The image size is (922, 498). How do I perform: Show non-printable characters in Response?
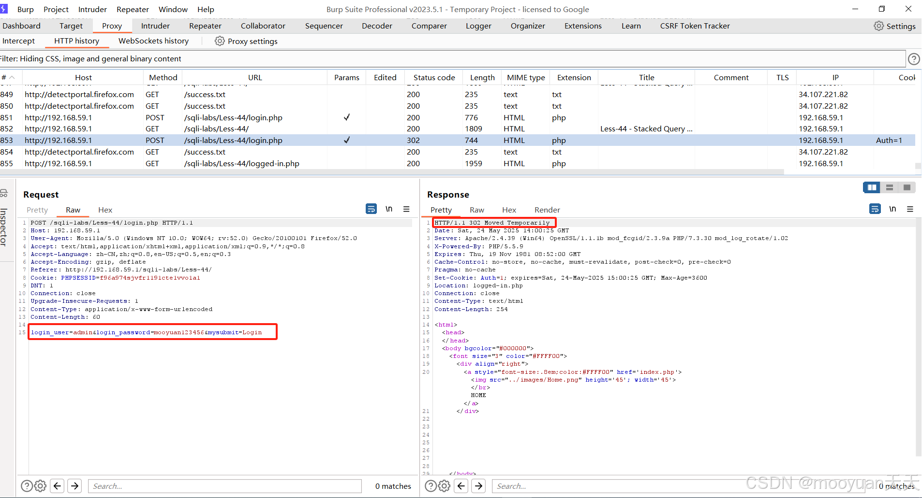coord(892,209)
